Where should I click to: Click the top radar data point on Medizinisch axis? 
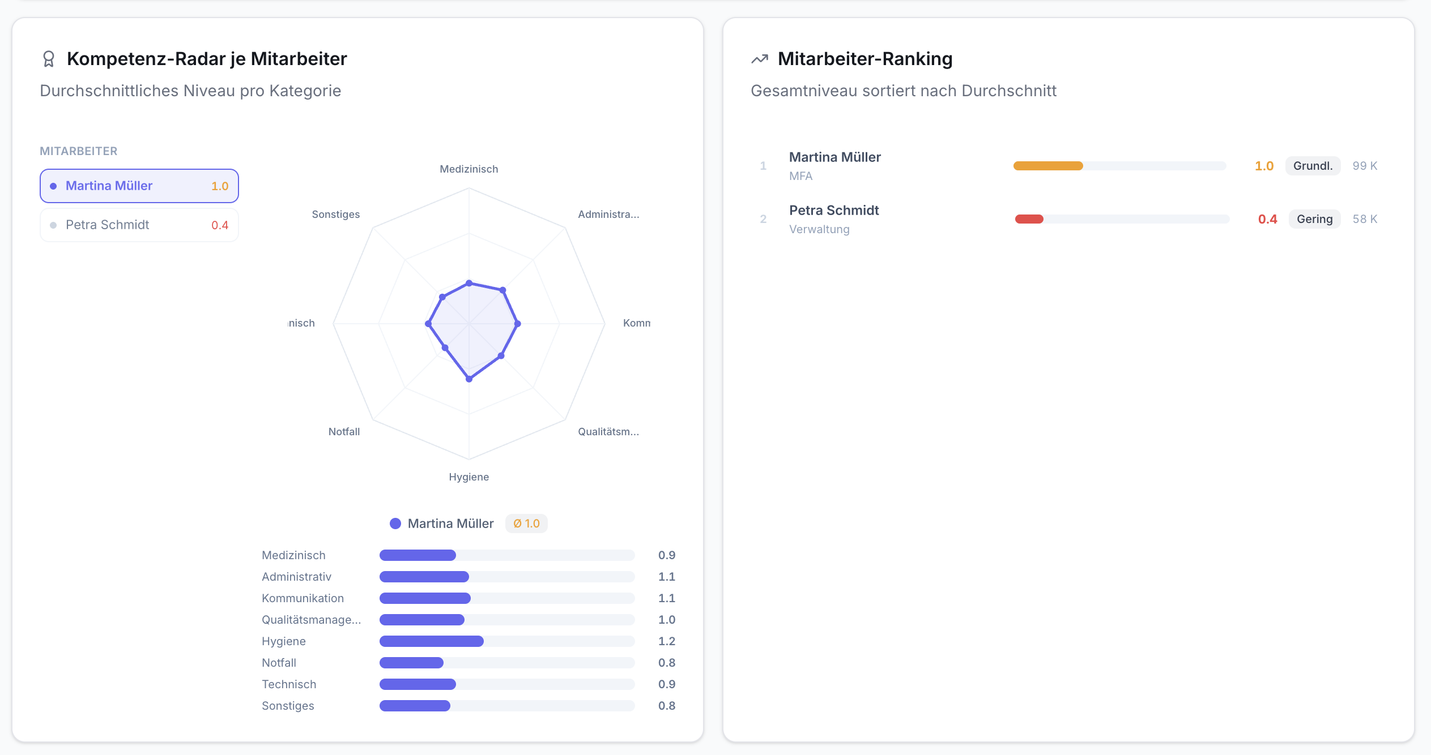pos(469,283)
